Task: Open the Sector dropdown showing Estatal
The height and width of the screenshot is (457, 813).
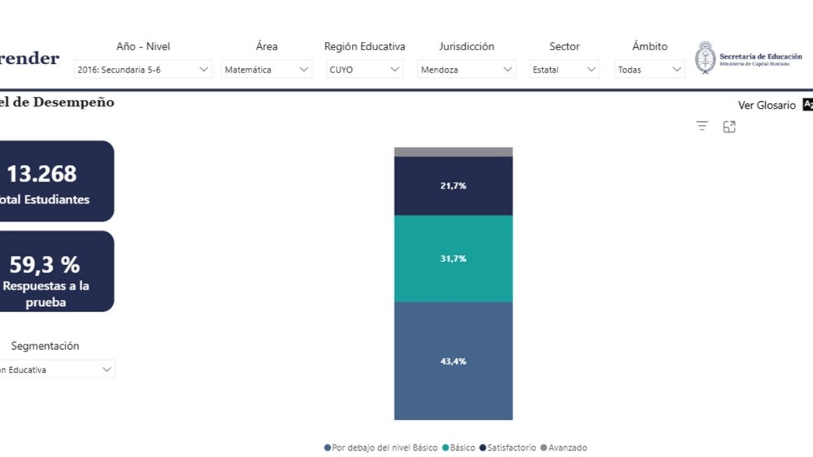Action: pyautogui.click(x=564, y=70)
